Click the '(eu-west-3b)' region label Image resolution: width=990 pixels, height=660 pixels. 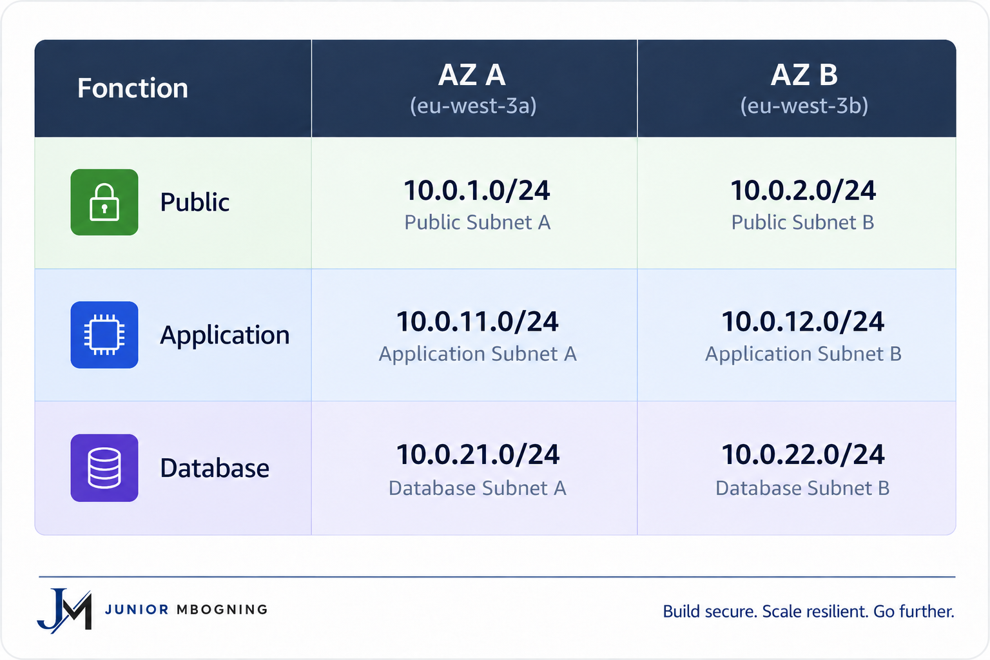tap(804, 106)
